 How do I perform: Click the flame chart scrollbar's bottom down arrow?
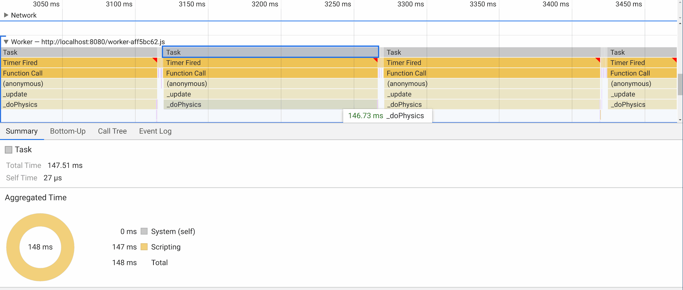click(x=680, y=120)
